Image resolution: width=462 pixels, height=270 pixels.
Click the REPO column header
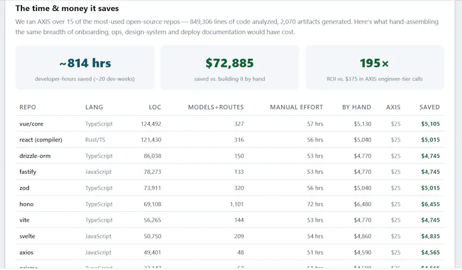pyautogui.click(x=28, y=107)
